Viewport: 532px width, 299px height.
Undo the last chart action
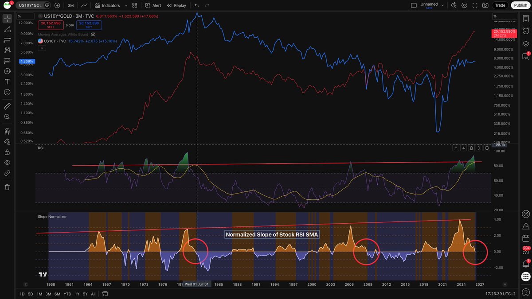[x=196, y=5]
